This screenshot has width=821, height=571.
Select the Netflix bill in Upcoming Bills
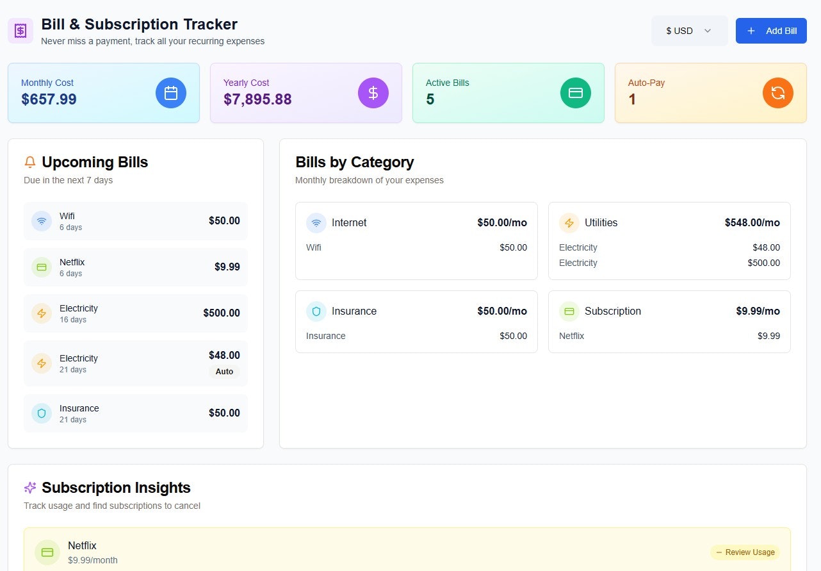(x=135, y=267)
